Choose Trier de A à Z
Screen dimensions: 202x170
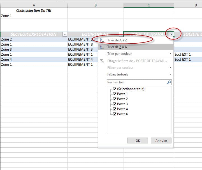(x=117, y=40)
